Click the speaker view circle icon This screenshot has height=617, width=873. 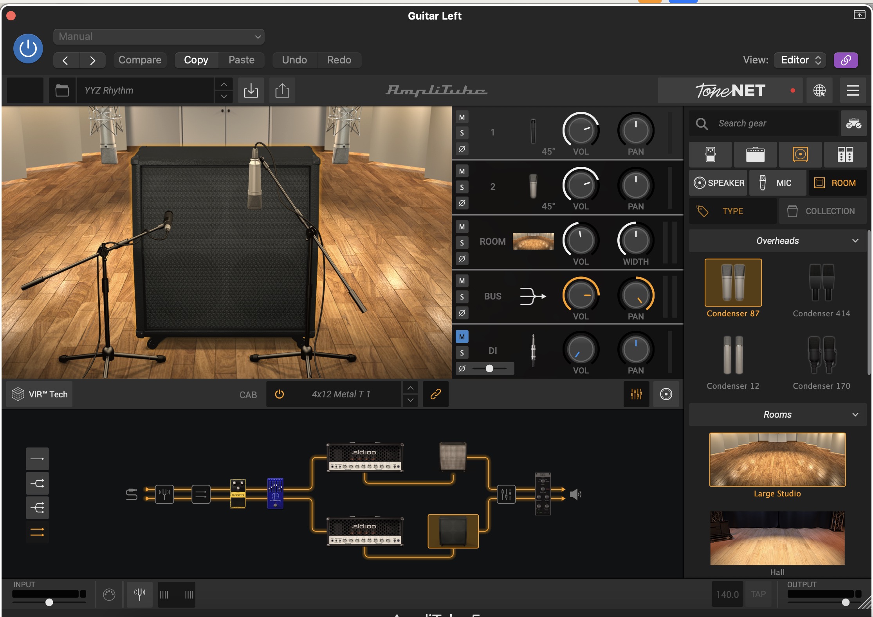(x=666, y=394)
